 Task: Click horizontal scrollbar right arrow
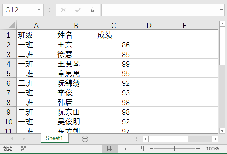pos(215,139)
